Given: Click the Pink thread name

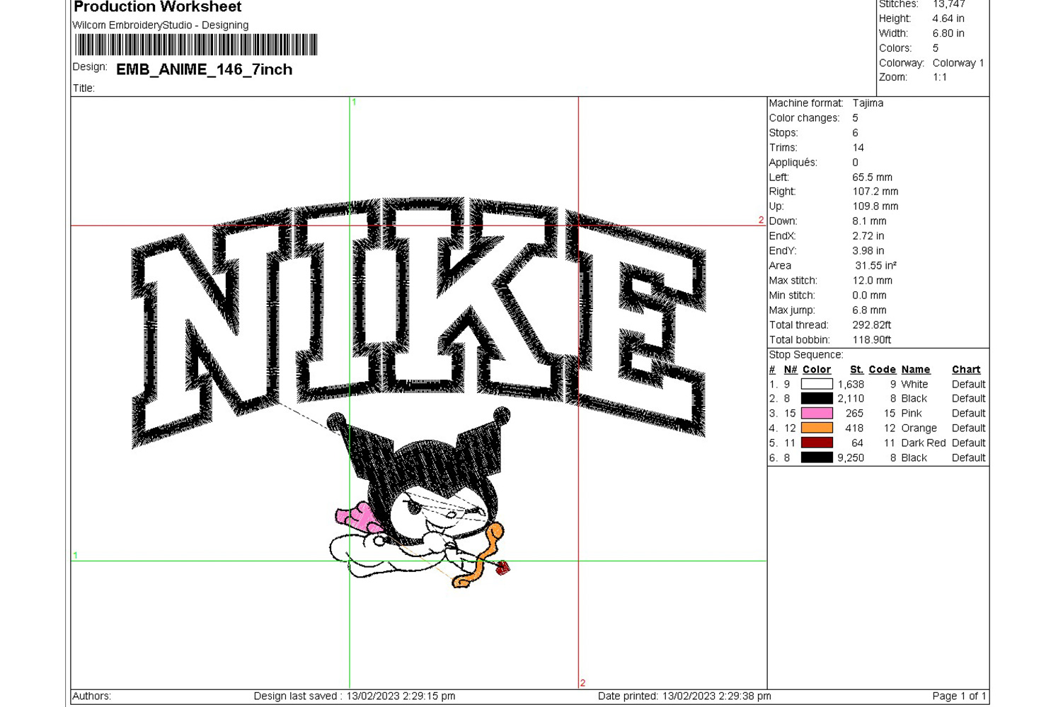Looking at the screenshot, I should [912, 414].
